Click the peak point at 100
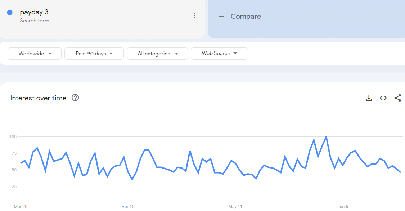405x211 pixels. [326, 137]
